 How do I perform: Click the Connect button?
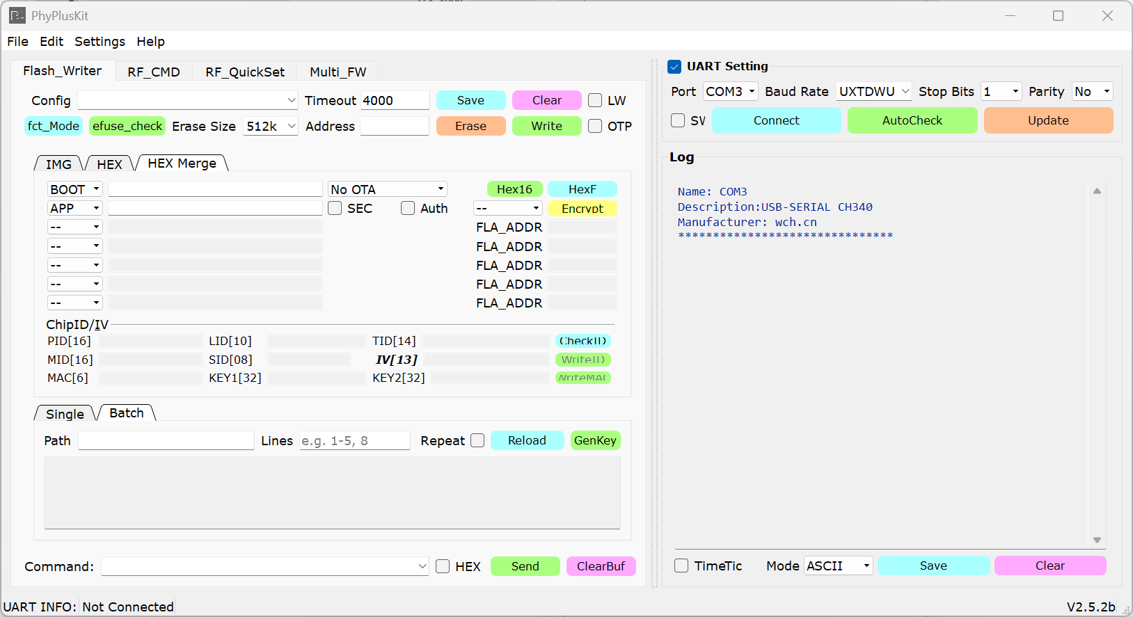777,120
